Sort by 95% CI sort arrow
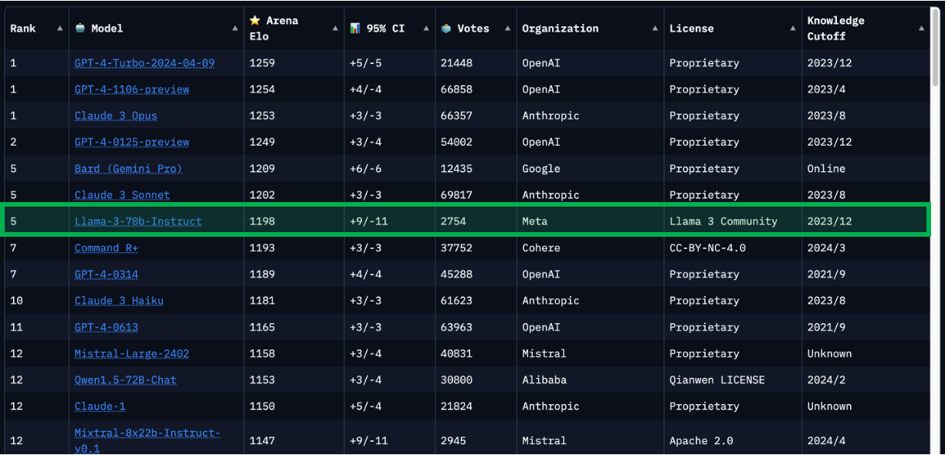 [x=426, y=29]
